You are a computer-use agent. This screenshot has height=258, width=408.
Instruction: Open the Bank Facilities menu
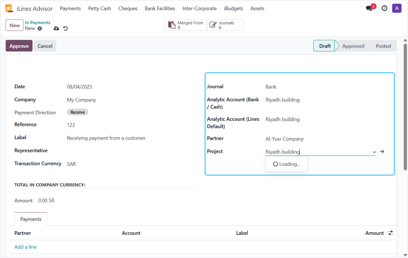(x=160, y=9)
